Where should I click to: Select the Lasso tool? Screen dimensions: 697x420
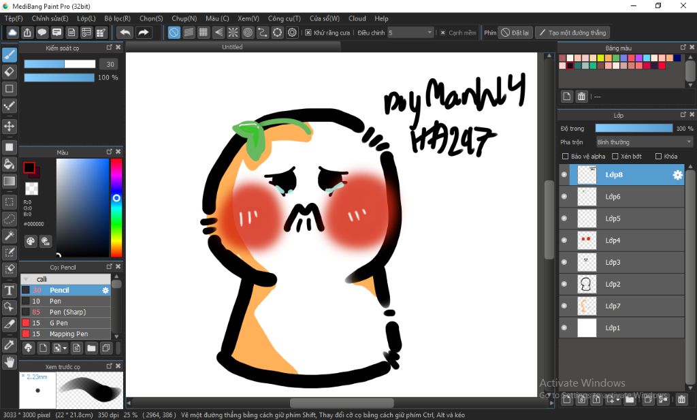pos(10,219)
